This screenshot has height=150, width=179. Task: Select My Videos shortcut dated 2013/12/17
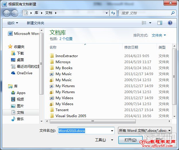(x=62, y=98)
